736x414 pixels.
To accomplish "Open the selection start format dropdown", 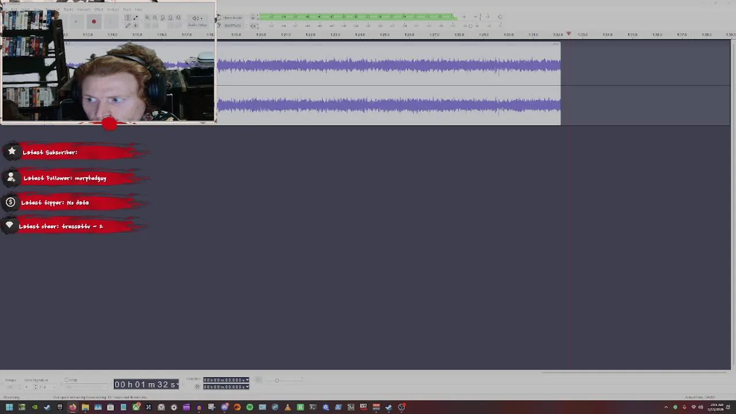I will point(247,380).
